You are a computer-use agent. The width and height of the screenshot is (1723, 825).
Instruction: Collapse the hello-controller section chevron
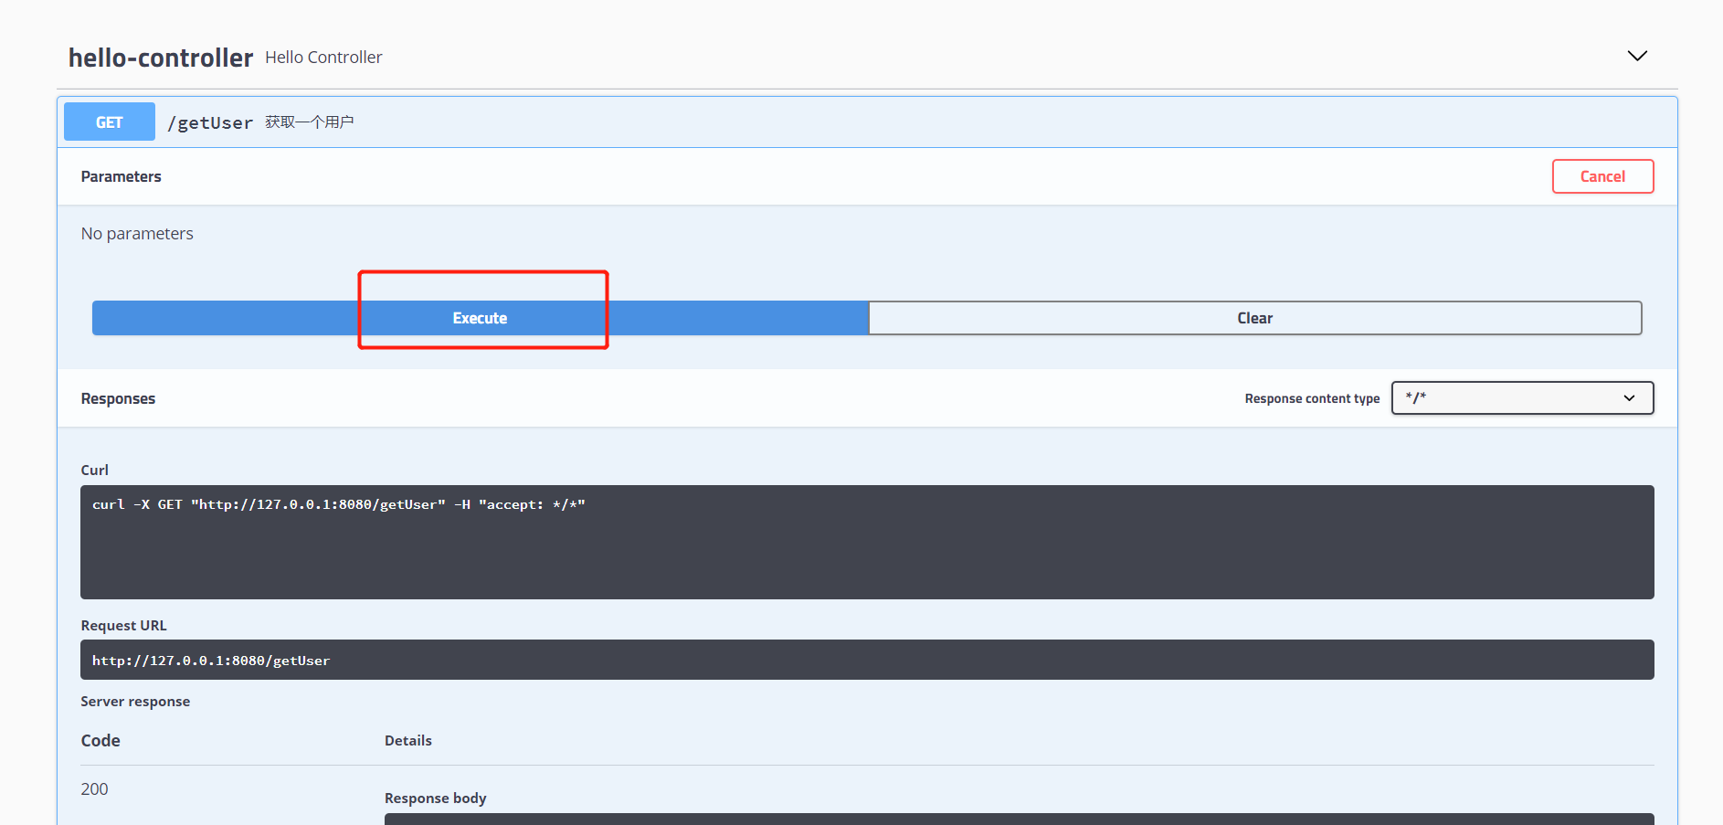click(x=1637, y=56)
